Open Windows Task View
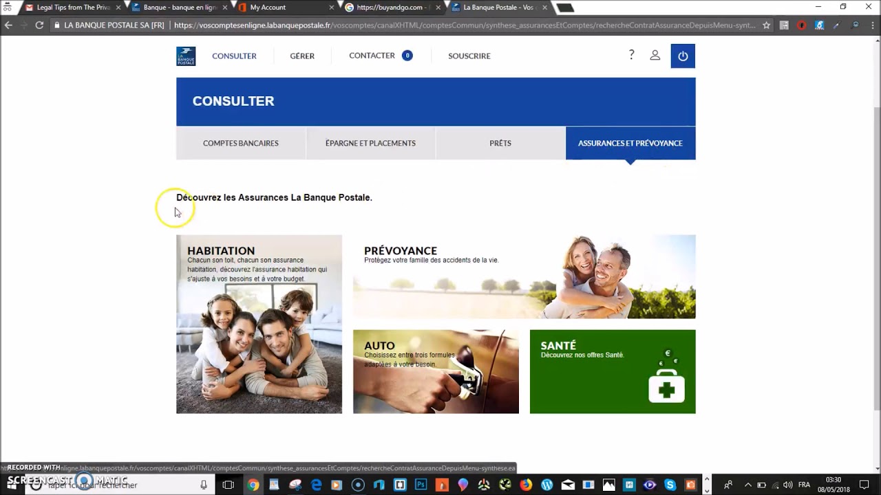This screenshot has width=881, height=495. (229, 485)
